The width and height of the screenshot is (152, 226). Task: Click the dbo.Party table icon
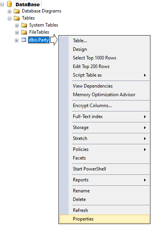coord(24,40)
